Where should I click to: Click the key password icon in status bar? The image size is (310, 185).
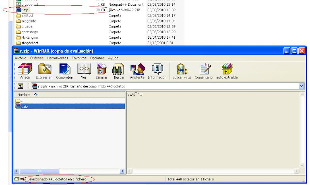(x=23, y=179)
